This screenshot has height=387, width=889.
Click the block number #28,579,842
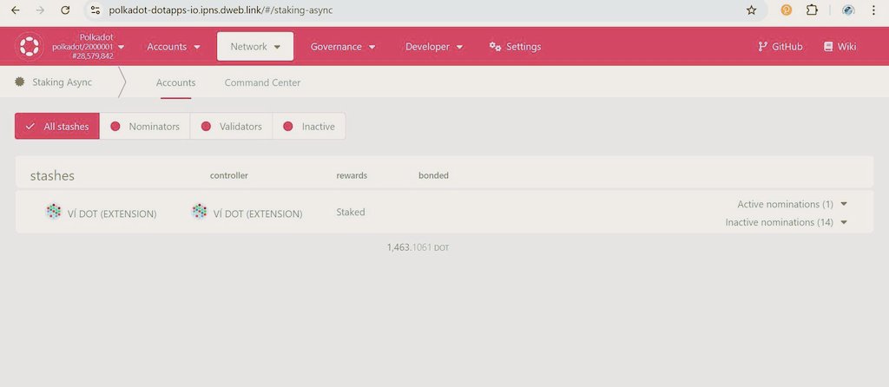point(94,56)
